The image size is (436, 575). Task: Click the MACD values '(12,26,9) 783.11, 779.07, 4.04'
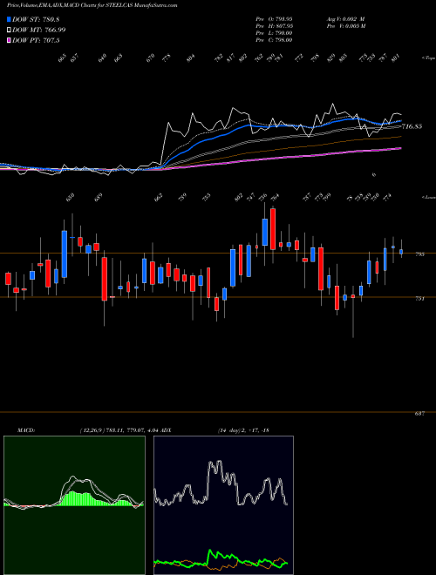pos(119,430)
